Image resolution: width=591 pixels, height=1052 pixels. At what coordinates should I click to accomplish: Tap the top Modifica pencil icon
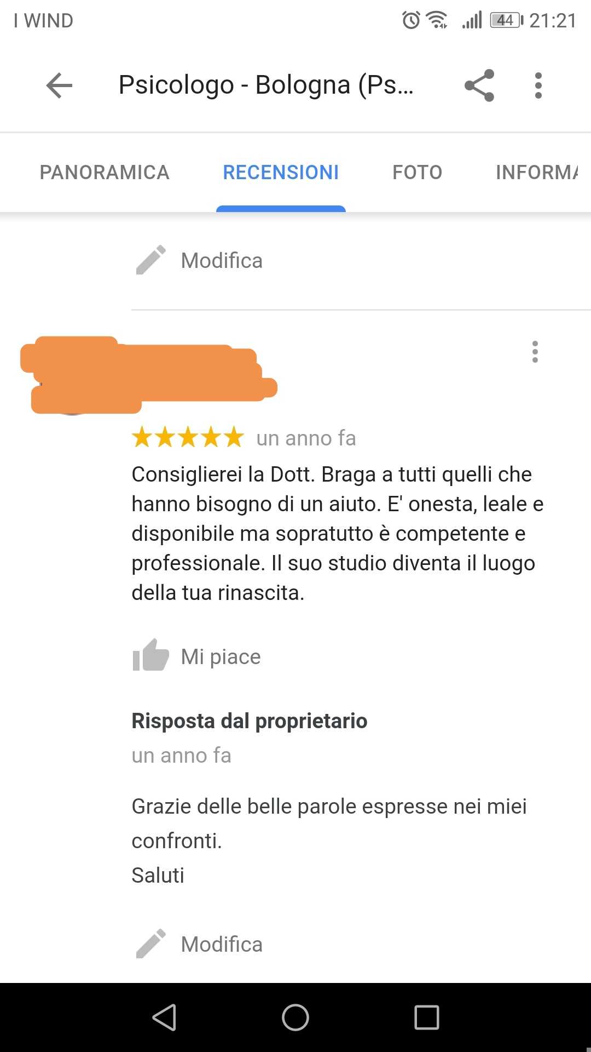(150, 260)
